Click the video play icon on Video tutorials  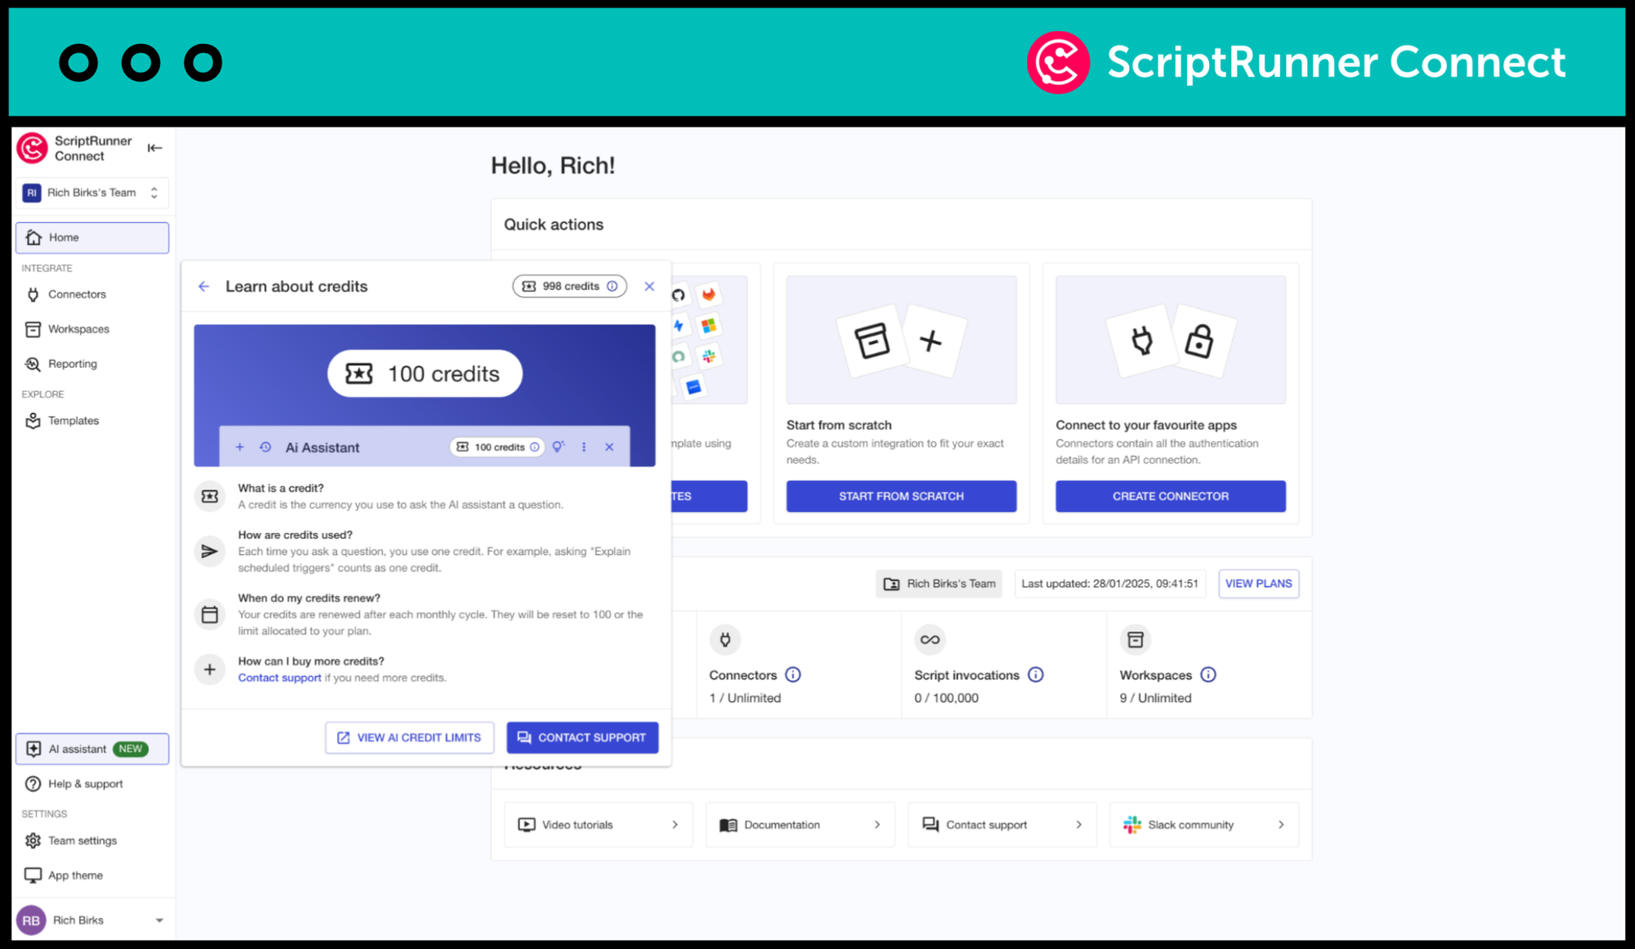click(526, 825)
